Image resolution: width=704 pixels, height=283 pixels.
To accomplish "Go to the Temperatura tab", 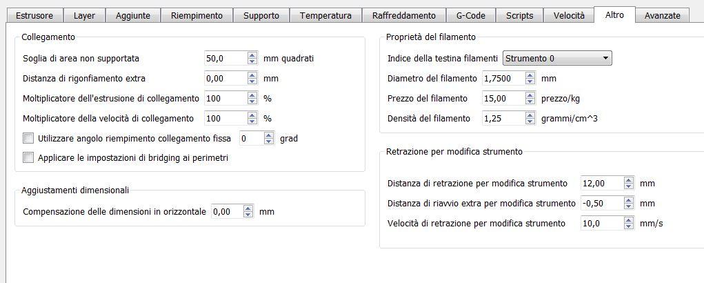I will tap(325, 16).
